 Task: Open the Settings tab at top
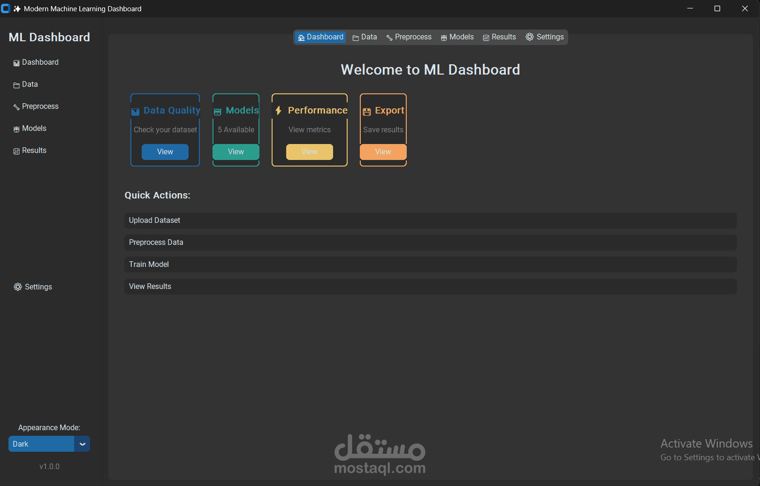coord(545,37)
